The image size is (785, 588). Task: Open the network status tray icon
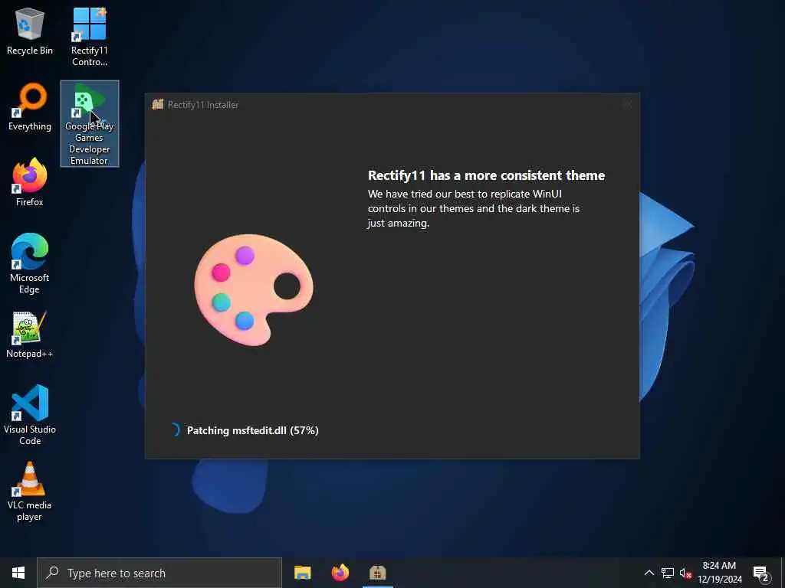[x=668, y=573]
